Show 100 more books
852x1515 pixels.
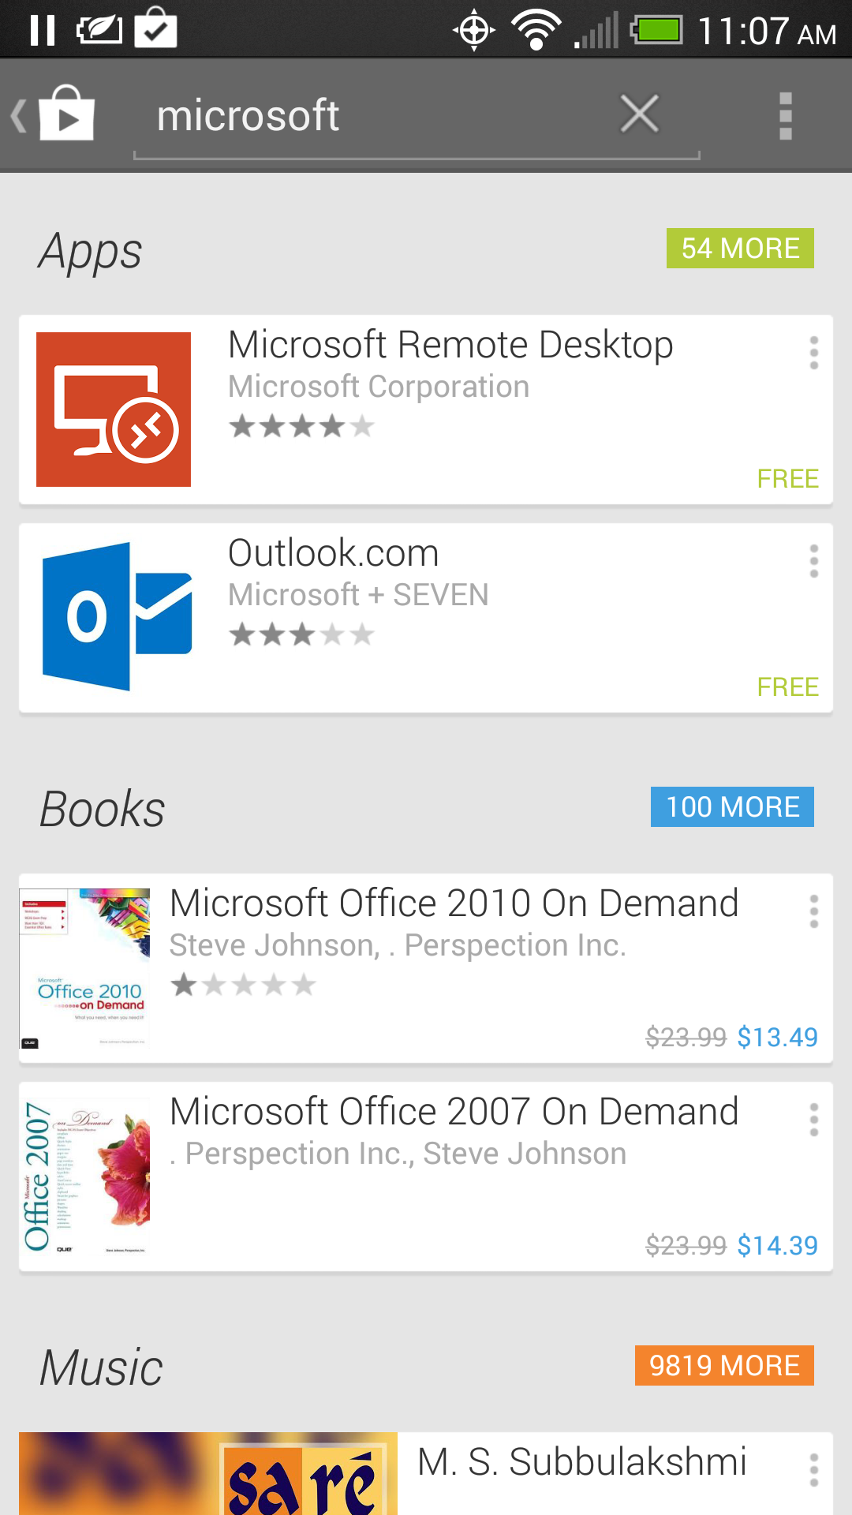pos(731,807)
